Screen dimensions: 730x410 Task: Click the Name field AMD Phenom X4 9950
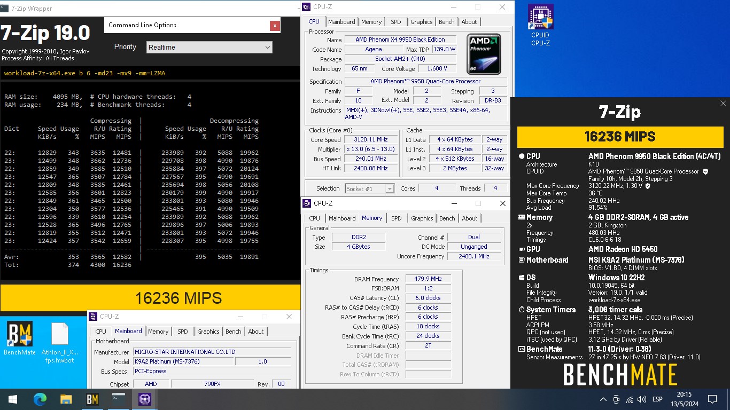(x=400, y=40)
